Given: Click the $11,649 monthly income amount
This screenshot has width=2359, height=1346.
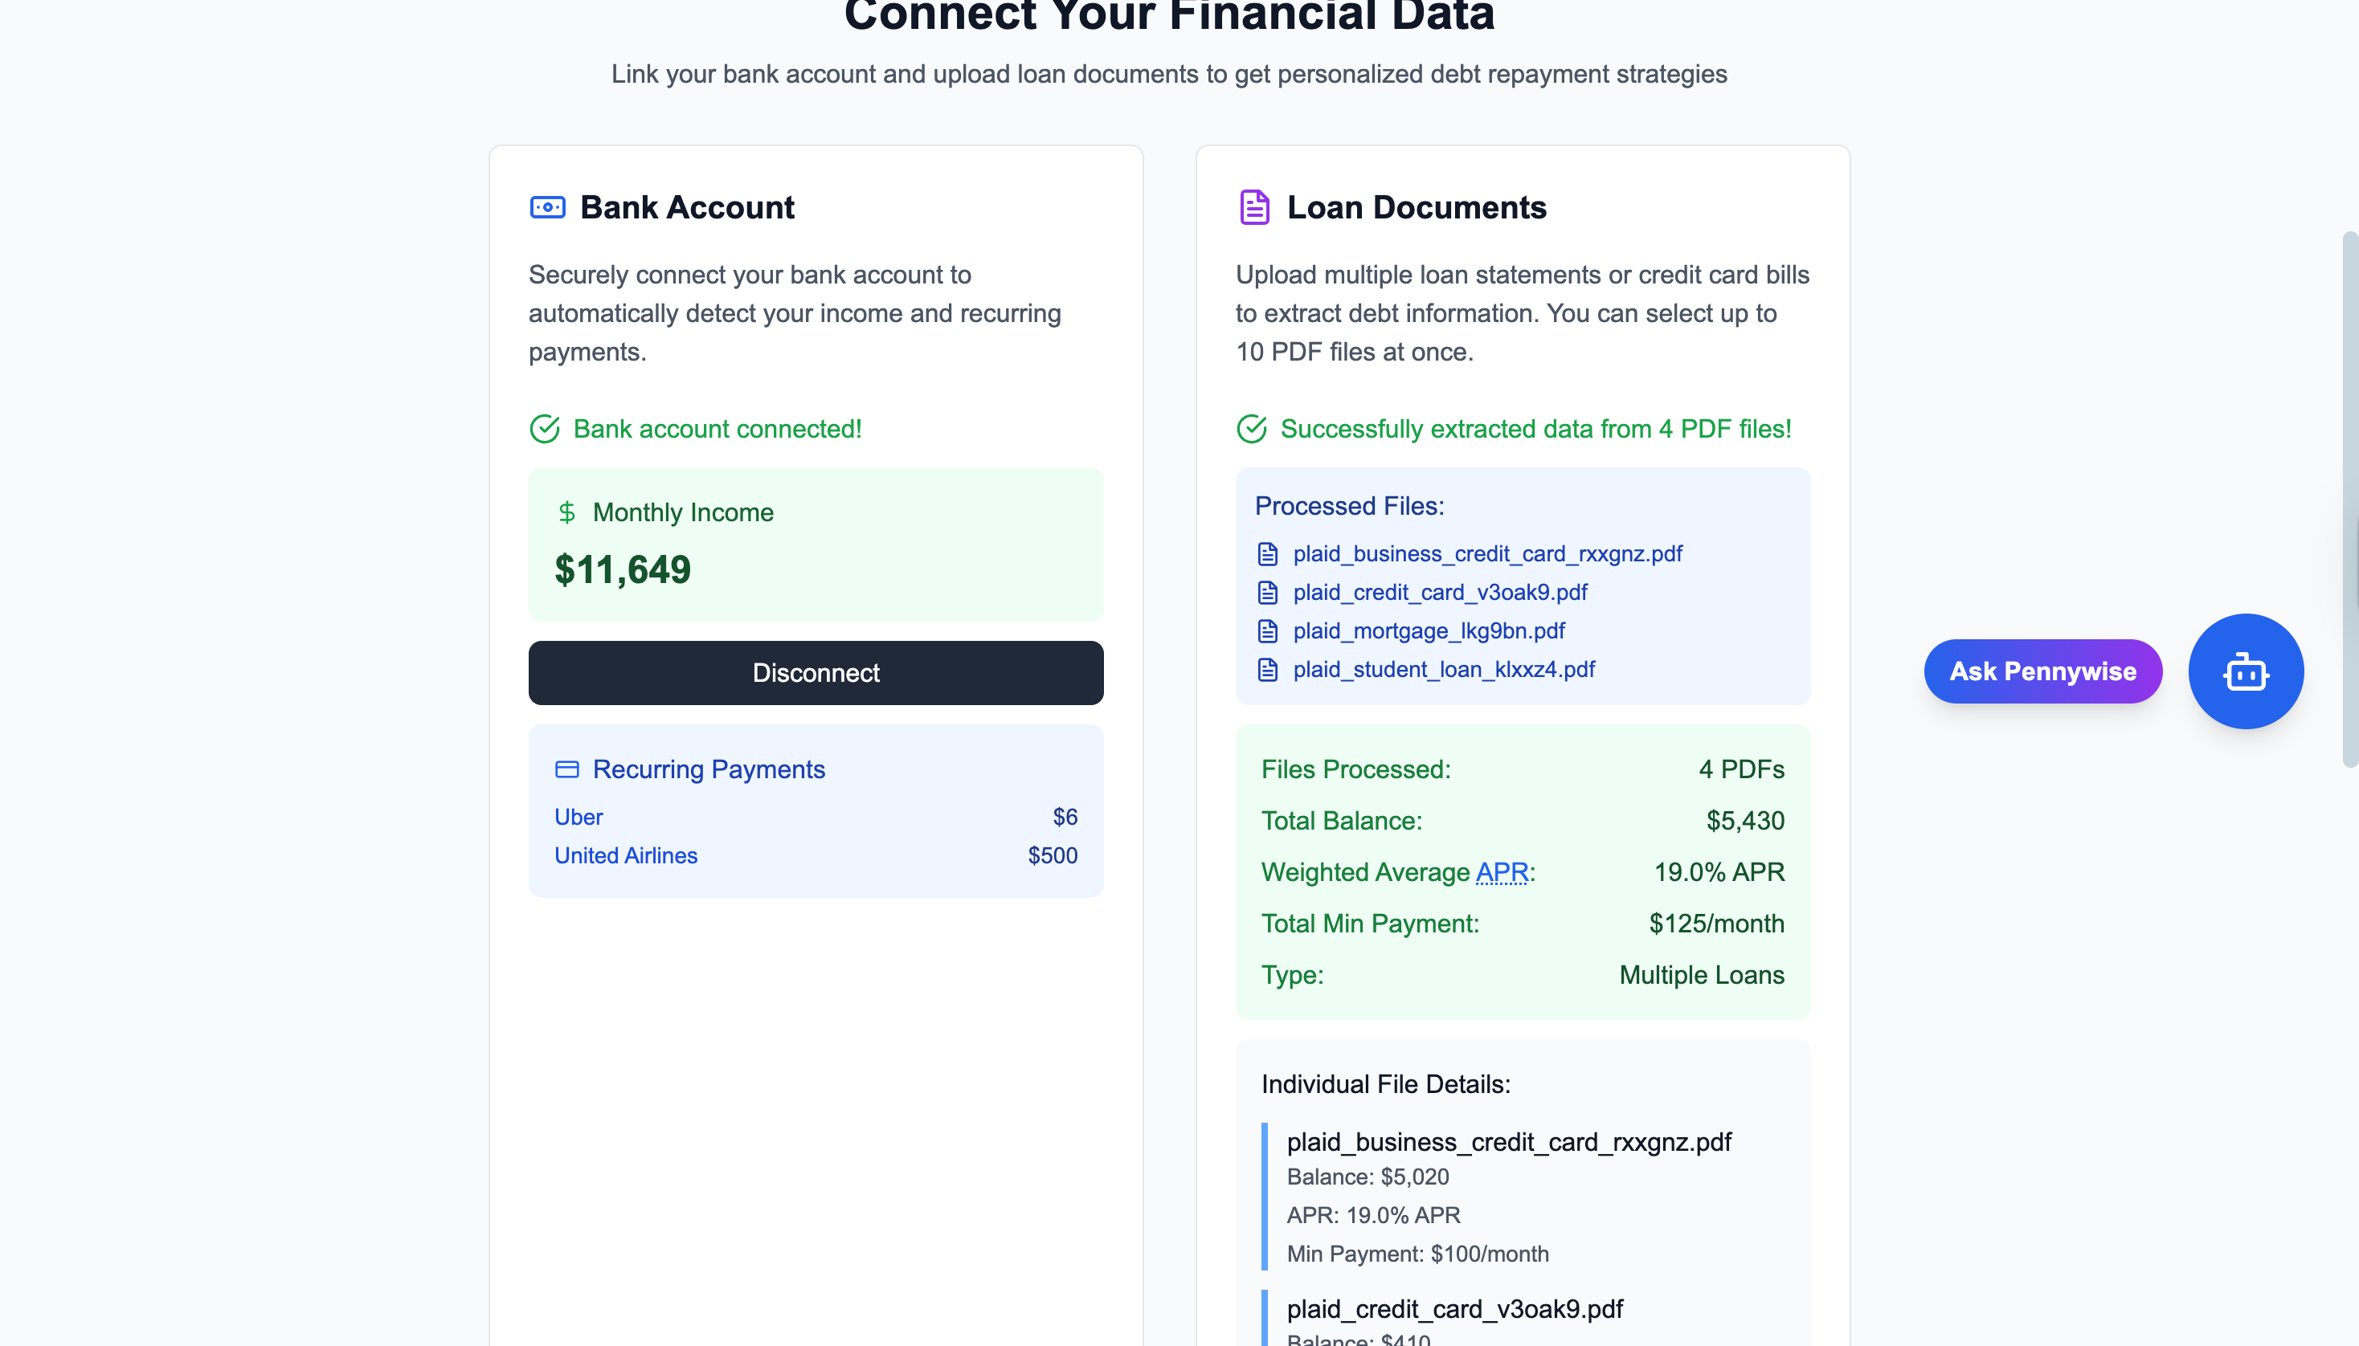Looking at the screenshot, I should [x=623, y=569].
